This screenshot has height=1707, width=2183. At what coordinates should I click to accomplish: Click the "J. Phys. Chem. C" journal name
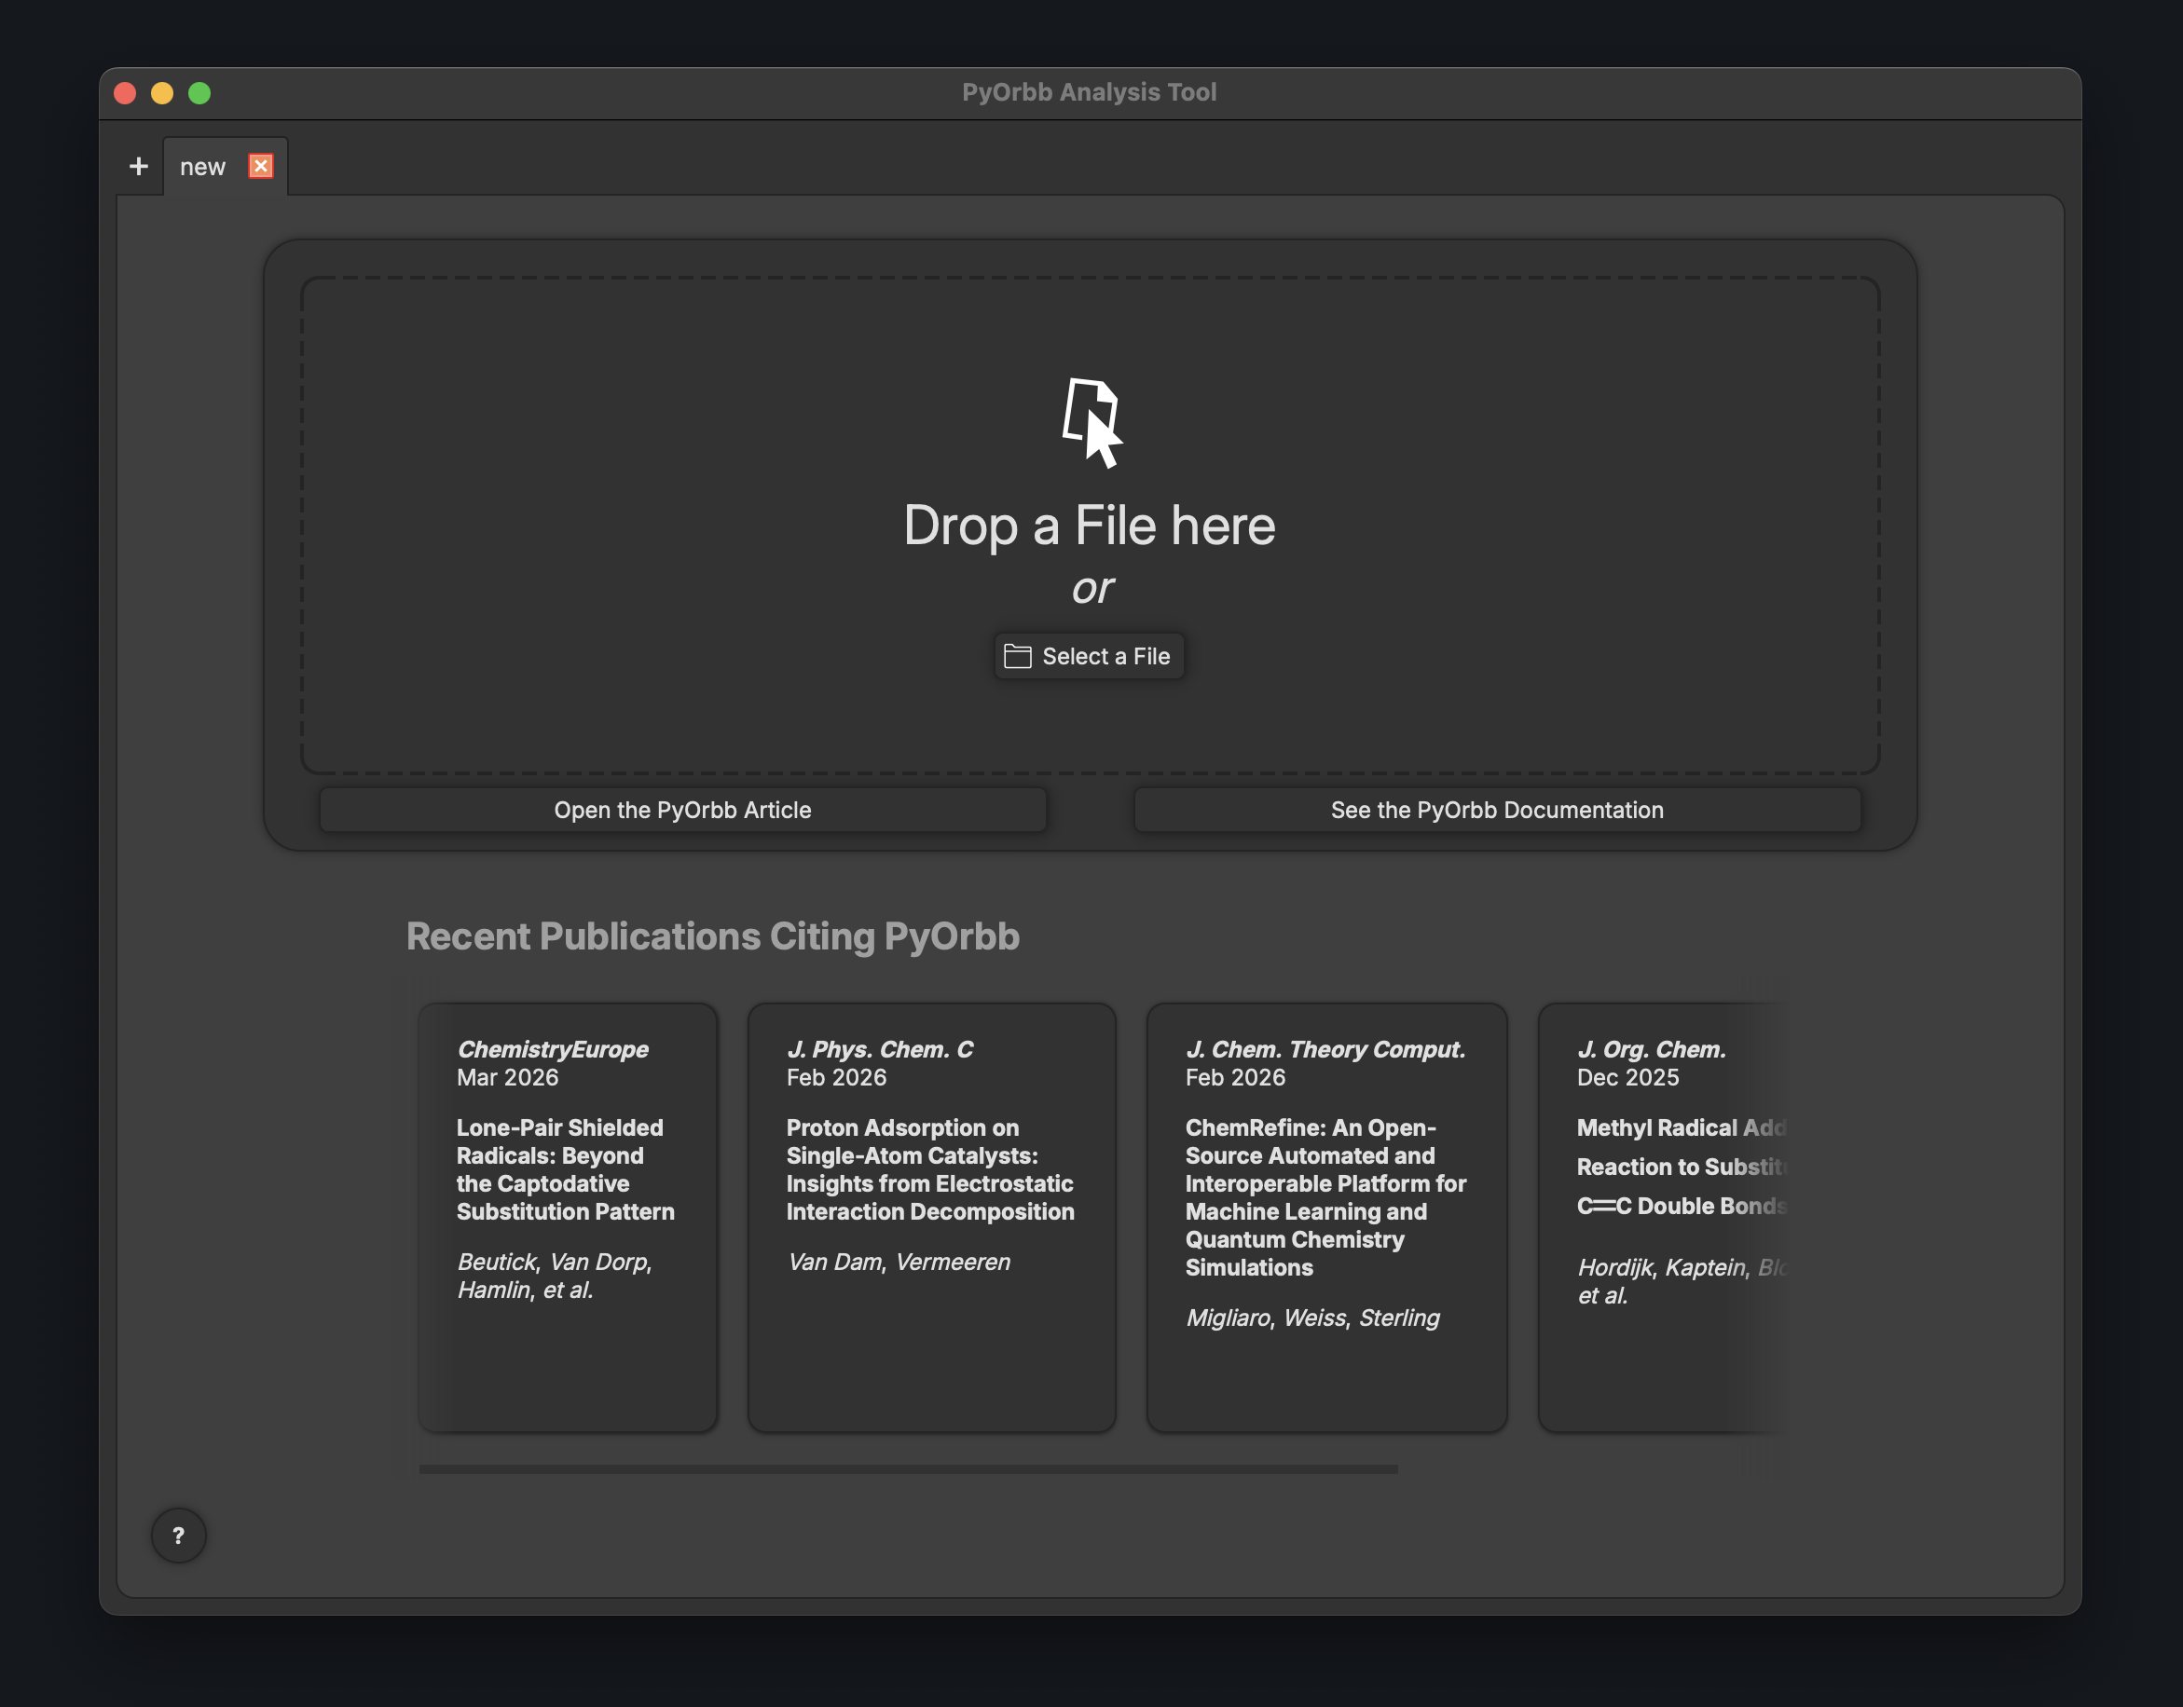[880, 1049]
